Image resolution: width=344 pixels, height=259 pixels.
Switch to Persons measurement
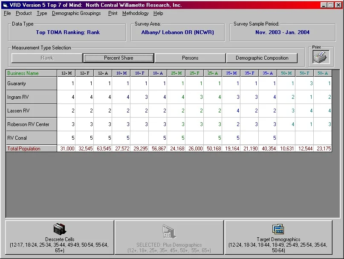click(x=190, y=58)
